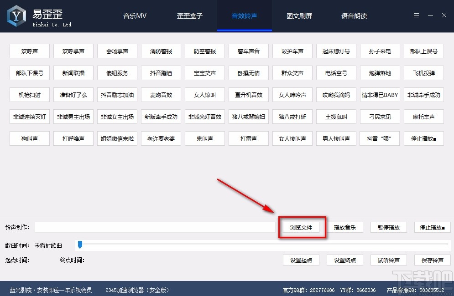Viewport: 454px width, 296px height.
Task: Play the 欢呼声 sound effect
Action: tap(29, 51)
